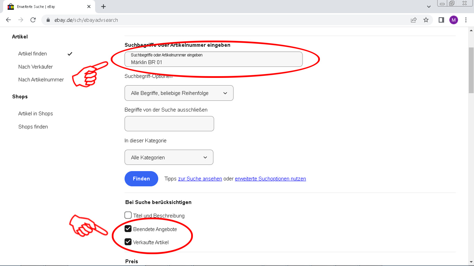Select Artikel finden in sidebar
Viewport: 474px width, 266px height.
point(33,54)
